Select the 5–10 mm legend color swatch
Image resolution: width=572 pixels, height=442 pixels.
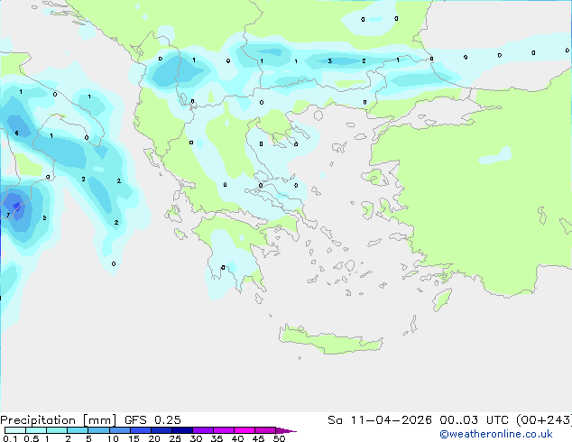coord(98,430)
